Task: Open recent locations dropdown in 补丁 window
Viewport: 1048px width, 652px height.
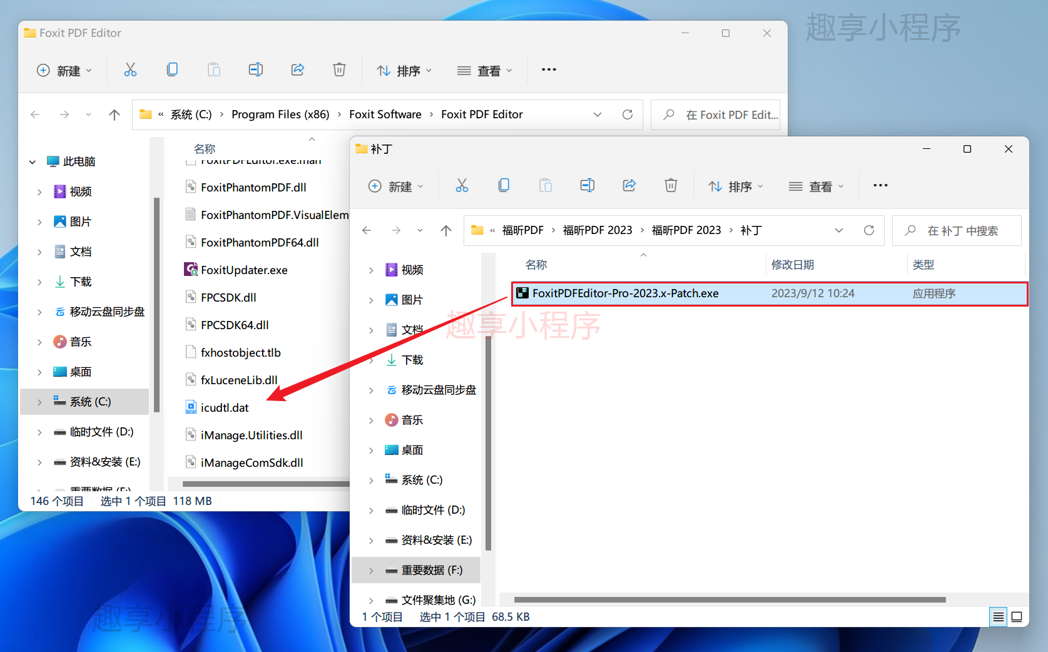Action: [x=420, y=230]
